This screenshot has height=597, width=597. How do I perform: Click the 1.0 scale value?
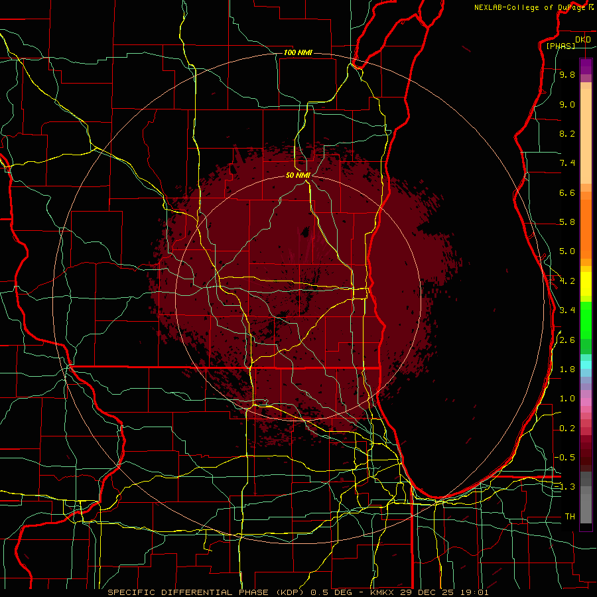[x=567, y=399]
